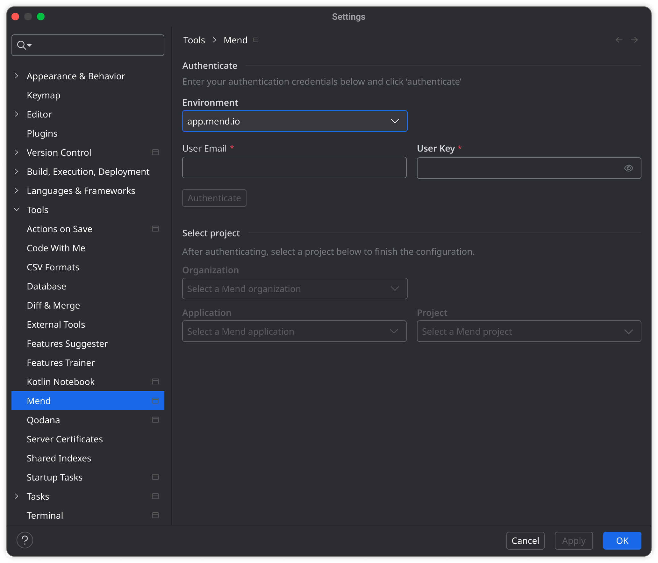
Task: Click project icon on the Qodana row
Action: [x=155, y=420]
